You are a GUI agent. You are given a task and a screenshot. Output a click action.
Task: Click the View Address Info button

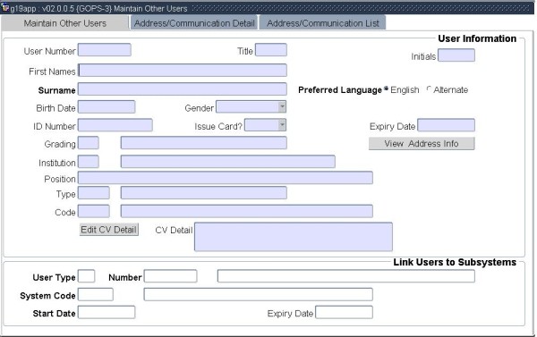[422, 143]
